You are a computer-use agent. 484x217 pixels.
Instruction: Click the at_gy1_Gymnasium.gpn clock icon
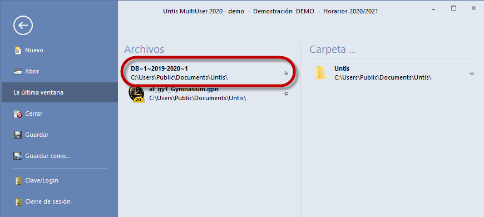136,94
